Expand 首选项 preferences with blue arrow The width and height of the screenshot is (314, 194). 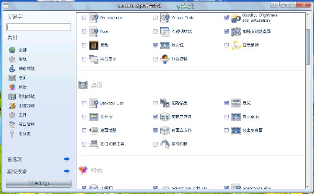[67, 159]
